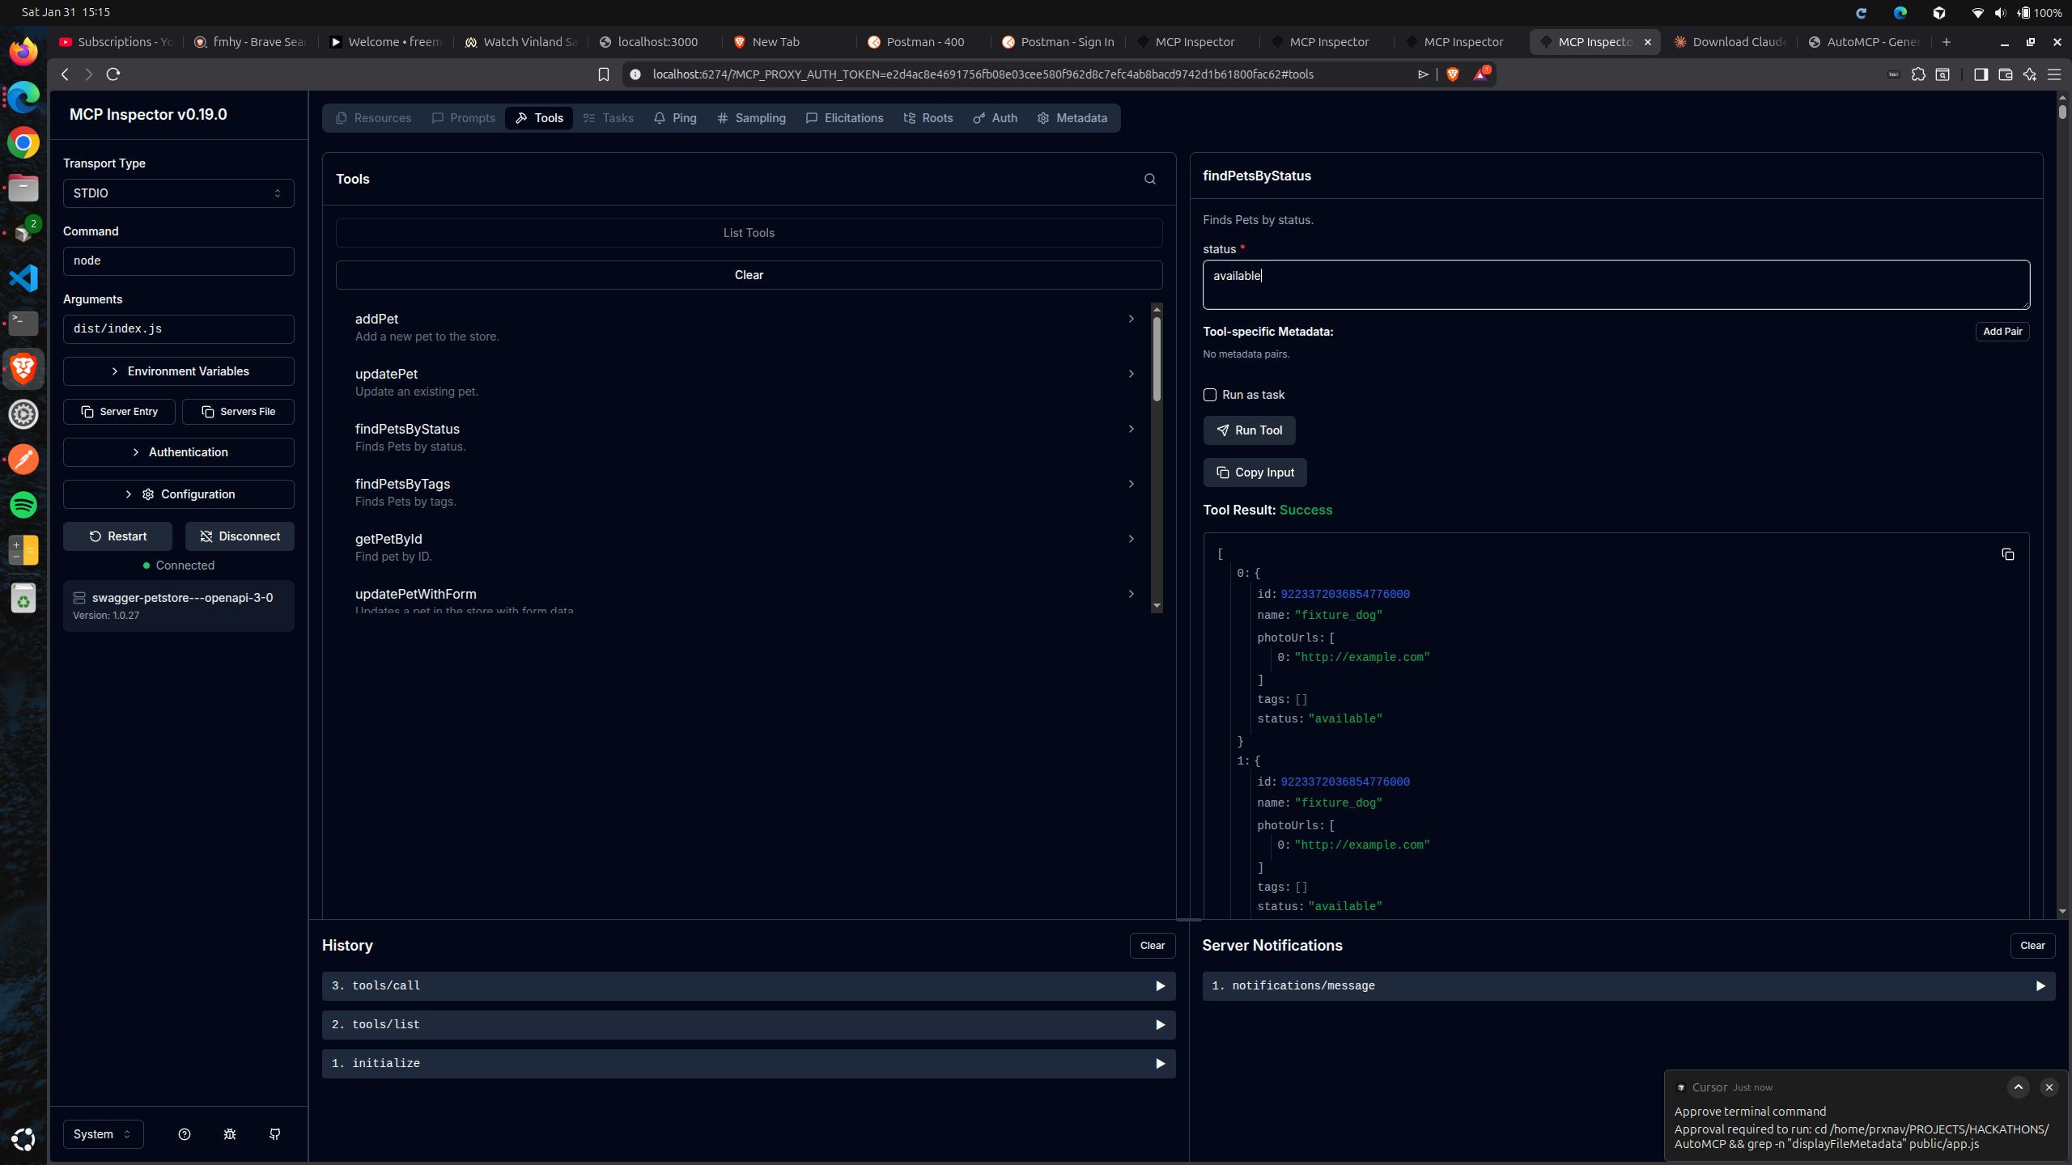Viewport: 2072px width, 1165px height.
Task: Collapse the Cursor notification with chevron icon
Action: click(2019, 1087)
